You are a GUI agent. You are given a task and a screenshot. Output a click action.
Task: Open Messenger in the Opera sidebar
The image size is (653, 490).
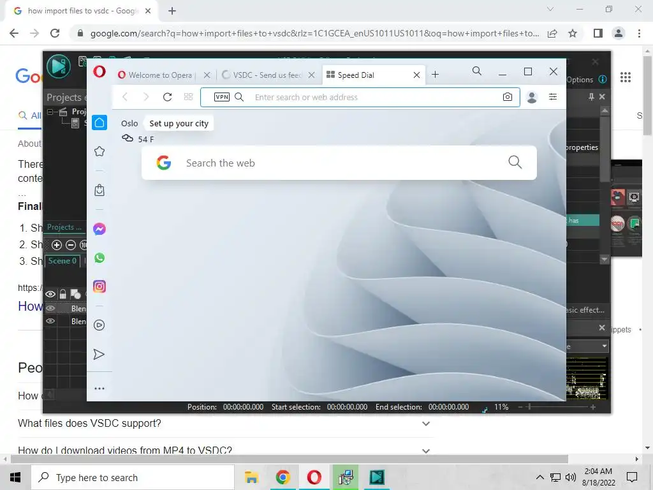(99, 229)
